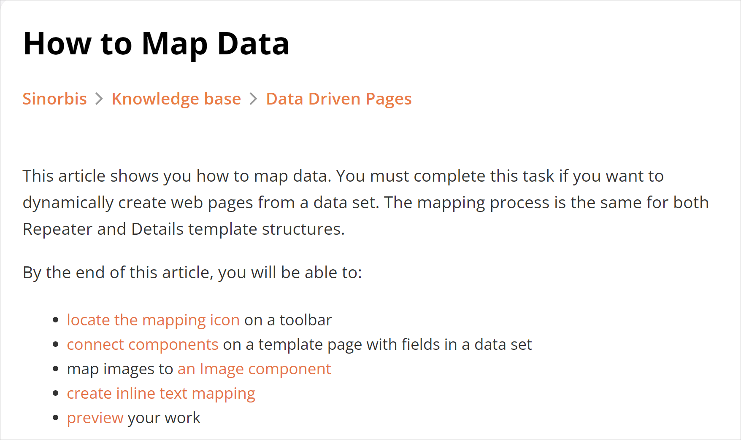
Task: Click the bullet before 'preview your work'
Action: coord(55,418)
